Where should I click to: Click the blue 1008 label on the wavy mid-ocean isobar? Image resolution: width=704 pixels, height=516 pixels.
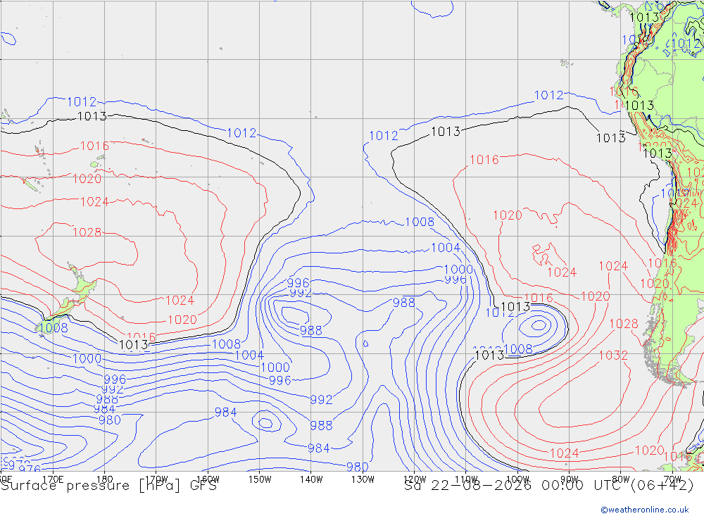point(420,222)
